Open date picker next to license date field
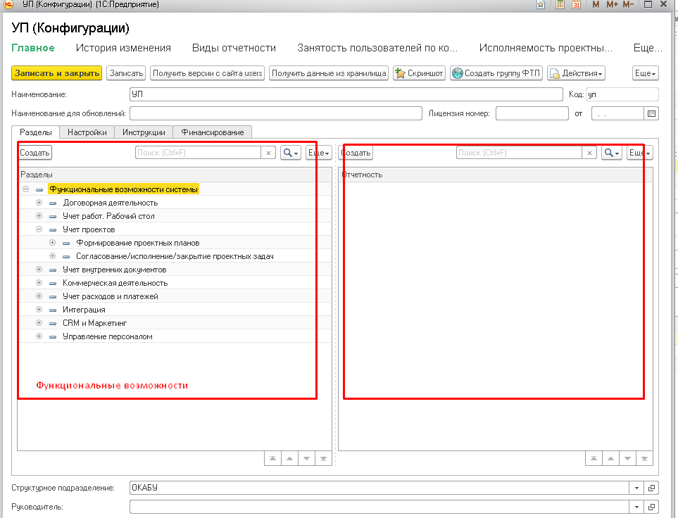The image size is (678, 518). click(x=651, y=113)
